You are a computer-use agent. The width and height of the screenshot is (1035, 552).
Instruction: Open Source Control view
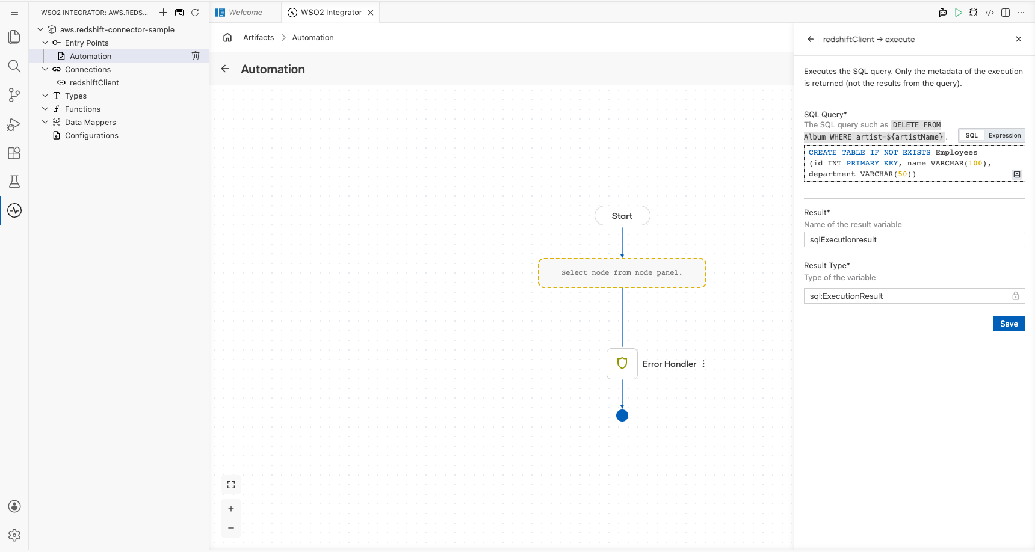coord(14,95)
